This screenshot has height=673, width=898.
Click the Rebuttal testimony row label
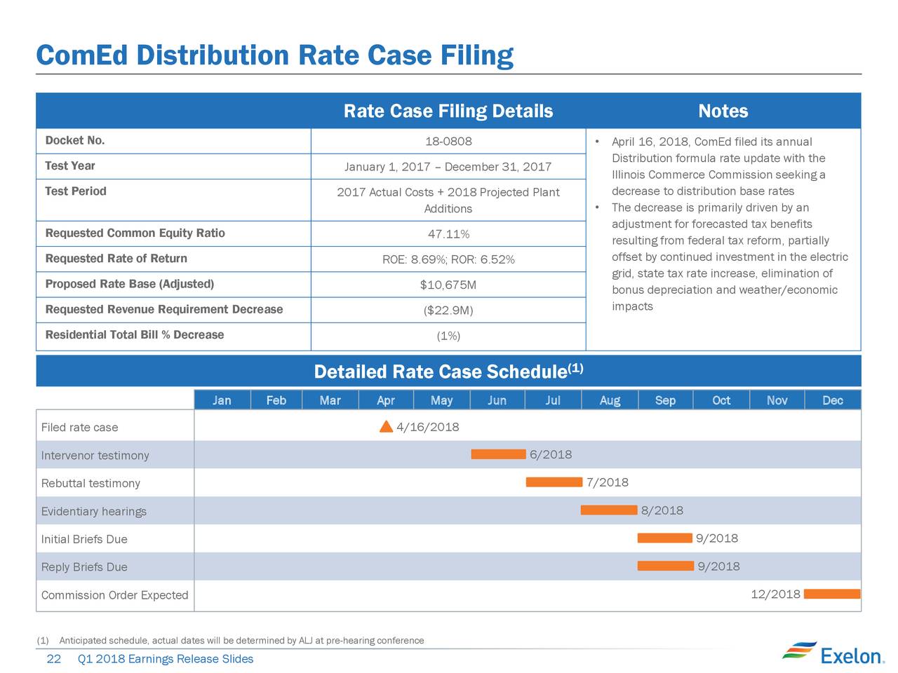click(x=91, y=484)
